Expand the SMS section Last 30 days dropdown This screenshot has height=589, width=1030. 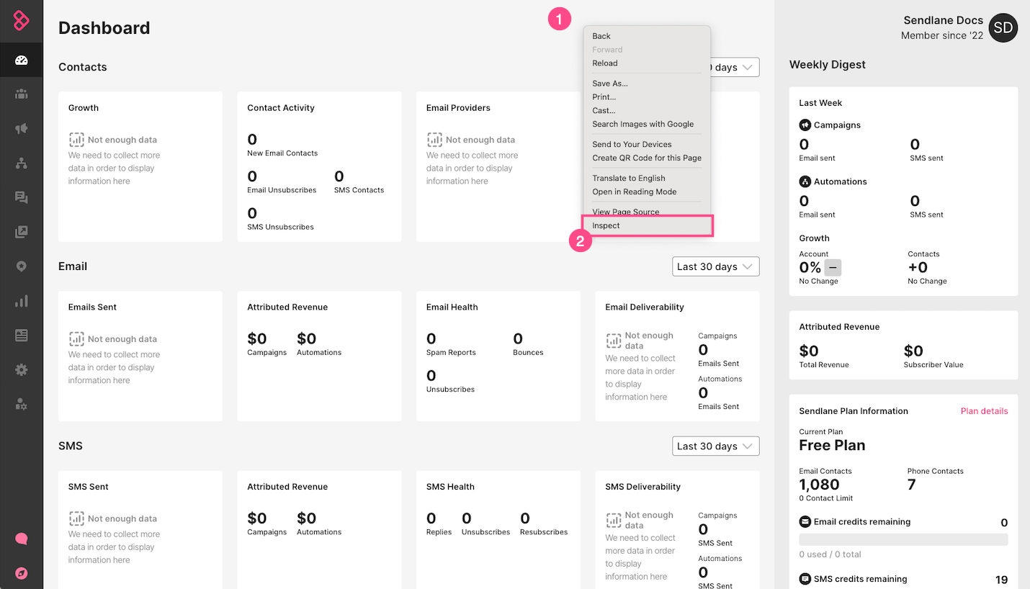tap(715, 446)
